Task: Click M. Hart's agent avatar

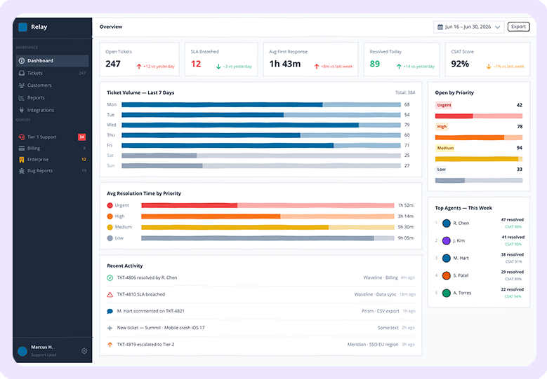Action: tap(446, 259)
